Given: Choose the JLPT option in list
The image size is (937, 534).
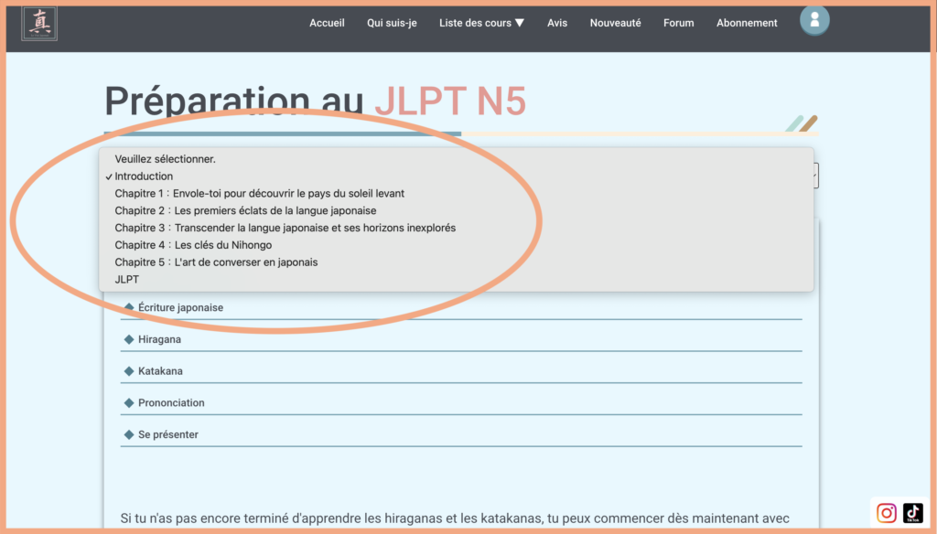Looking at the screenshot, I should tap(127, 280).
